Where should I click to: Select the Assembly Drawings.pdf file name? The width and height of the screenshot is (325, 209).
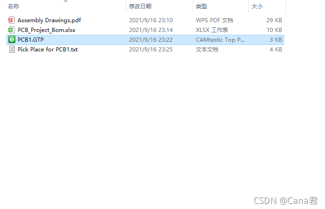(49, 20)
